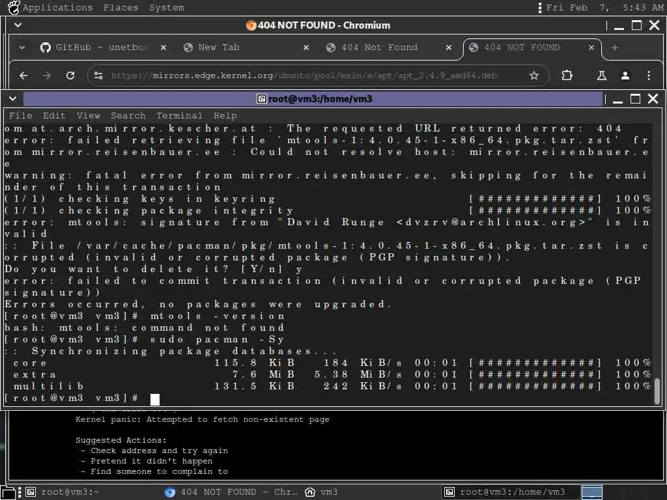Image resolution: width=667 pixels, height=500 pixels.
Task: Open terminal File menu
Action: coord(20,116)
